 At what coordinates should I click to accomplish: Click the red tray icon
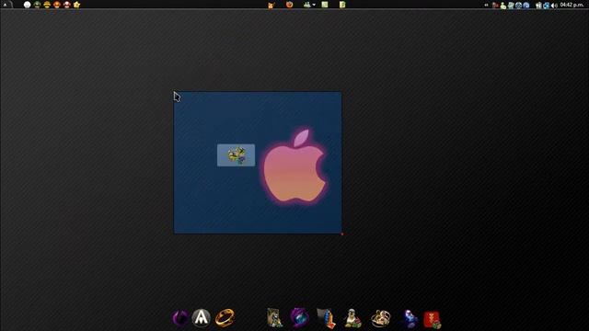[495, 5]
